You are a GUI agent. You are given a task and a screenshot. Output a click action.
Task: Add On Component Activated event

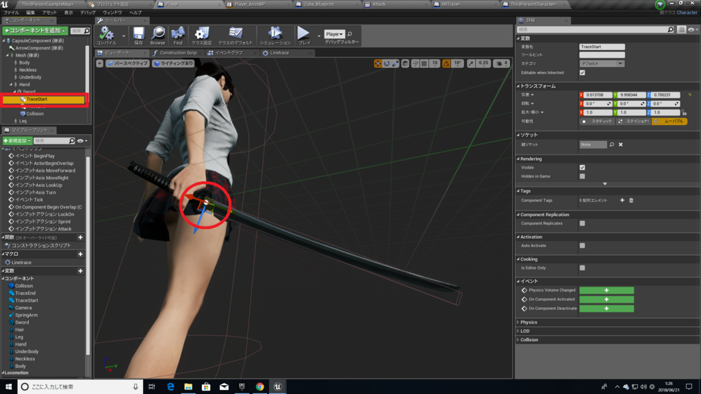click(607, 300)
